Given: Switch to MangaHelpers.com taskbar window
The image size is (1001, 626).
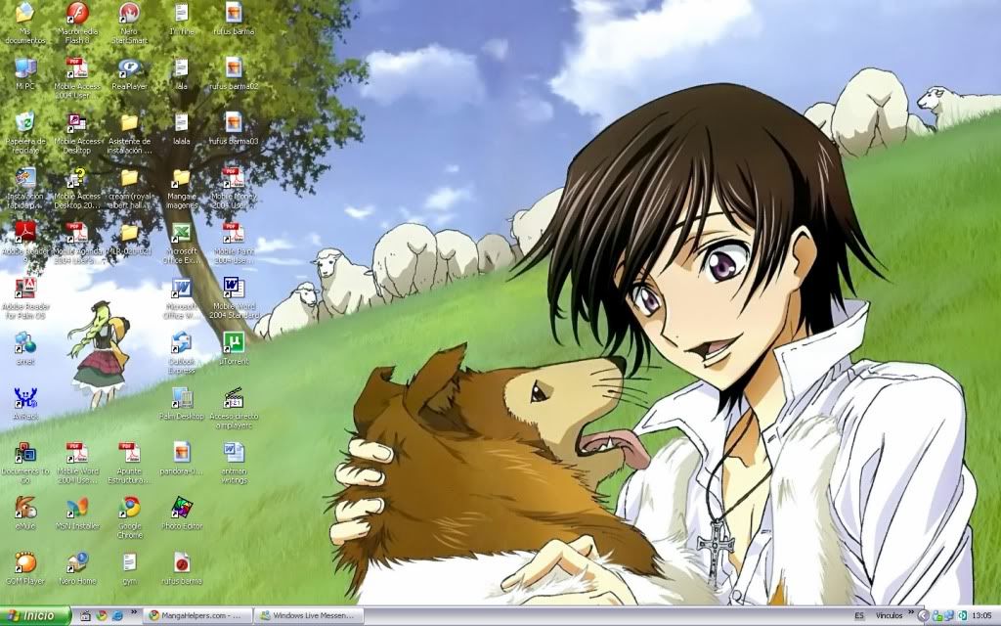Looking at the screenshot, I should pyautogui.click(x=196, y=616).
